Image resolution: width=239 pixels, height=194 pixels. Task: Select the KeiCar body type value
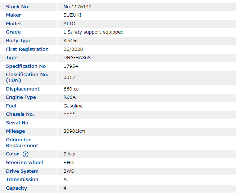(71, 41)
